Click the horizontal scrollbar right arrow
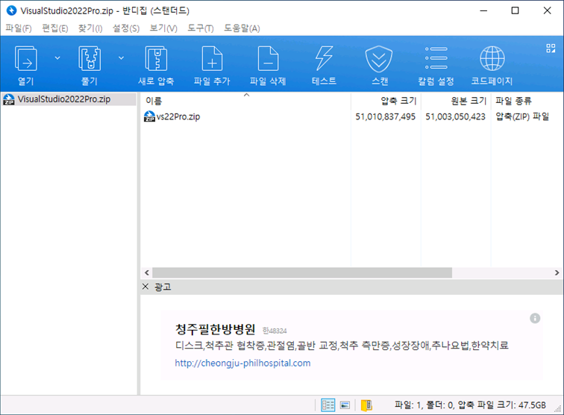Image resolution: width=564 pixels, height=415 pixels. tap(557, 272)
